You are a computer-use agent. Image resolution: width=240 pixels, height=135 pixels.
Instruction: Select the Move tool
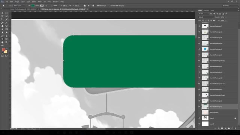(2, 13)
